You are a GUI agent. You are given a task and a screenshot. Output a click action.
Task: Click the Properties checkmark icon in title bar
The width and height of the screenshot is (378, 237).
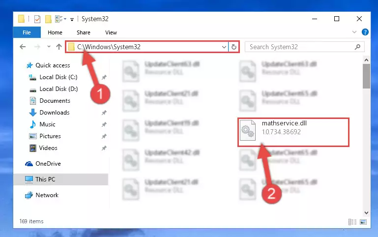pos(37,19)
